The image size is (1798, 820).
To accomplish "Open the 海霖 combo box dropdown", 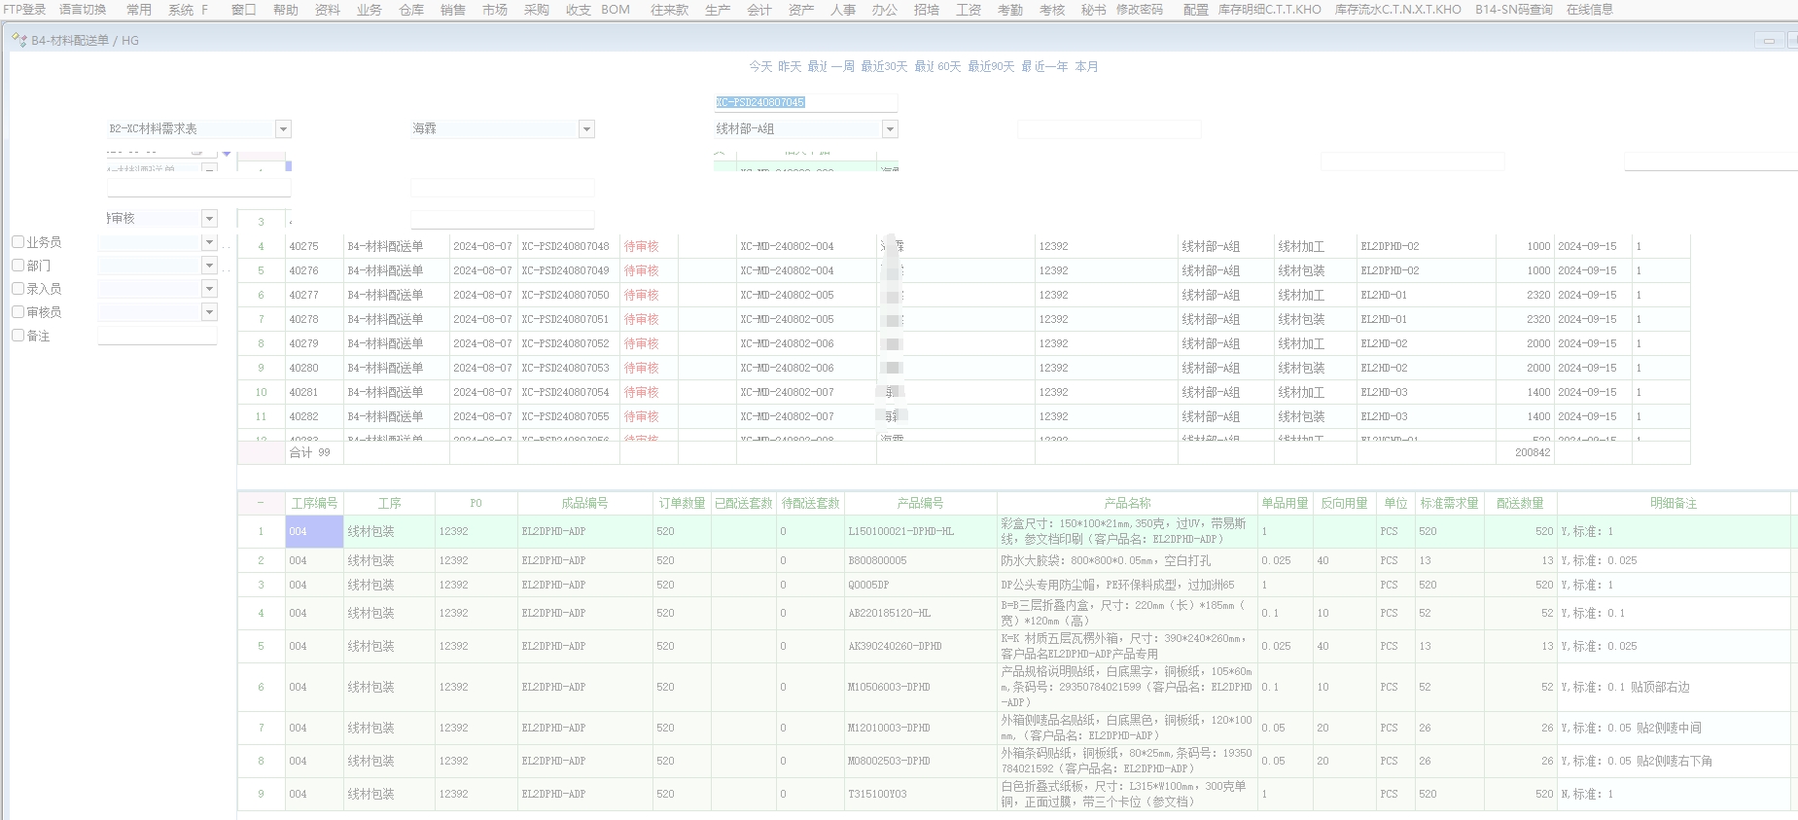I will pyautogui.click(x=586, y=129).
